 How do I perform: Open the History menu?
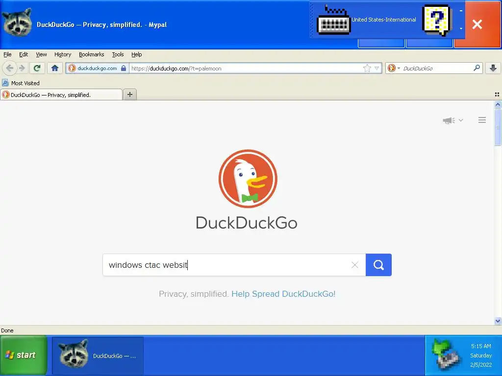tap(63, 54)
